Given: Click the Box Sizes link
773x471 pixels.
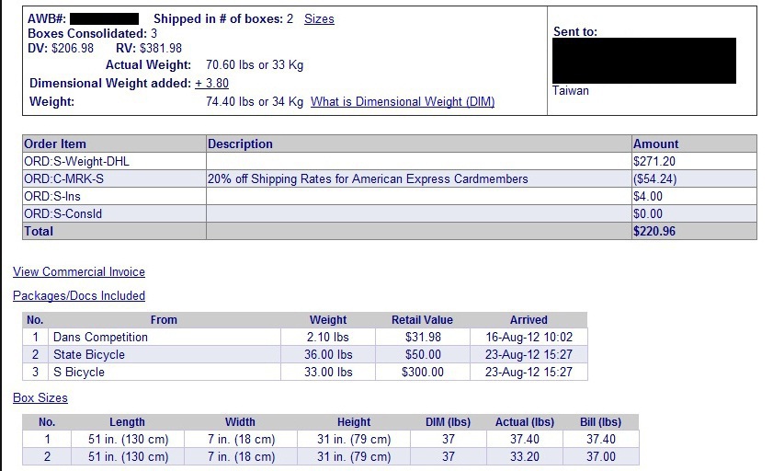Looking at the screenshot, I should coord(40,398).
